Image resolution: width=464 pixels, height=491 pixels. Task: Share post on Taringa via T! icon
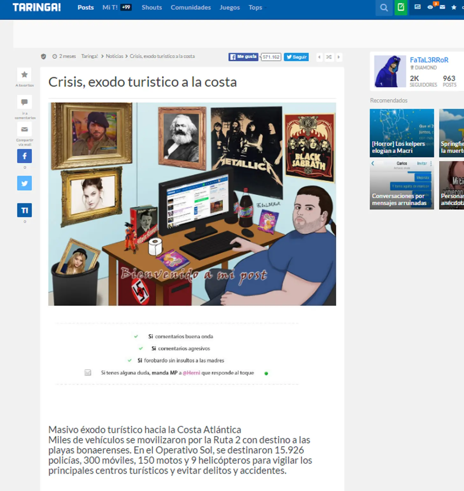pos(24,210)
